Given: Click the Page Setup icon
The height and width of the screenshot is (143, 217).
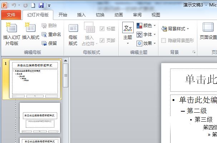Looking at the screenshot, I should pyautogui.click(x=208, y=27).
